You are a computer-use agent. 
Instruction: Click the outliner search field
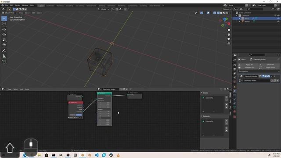[x=255, y=9]
